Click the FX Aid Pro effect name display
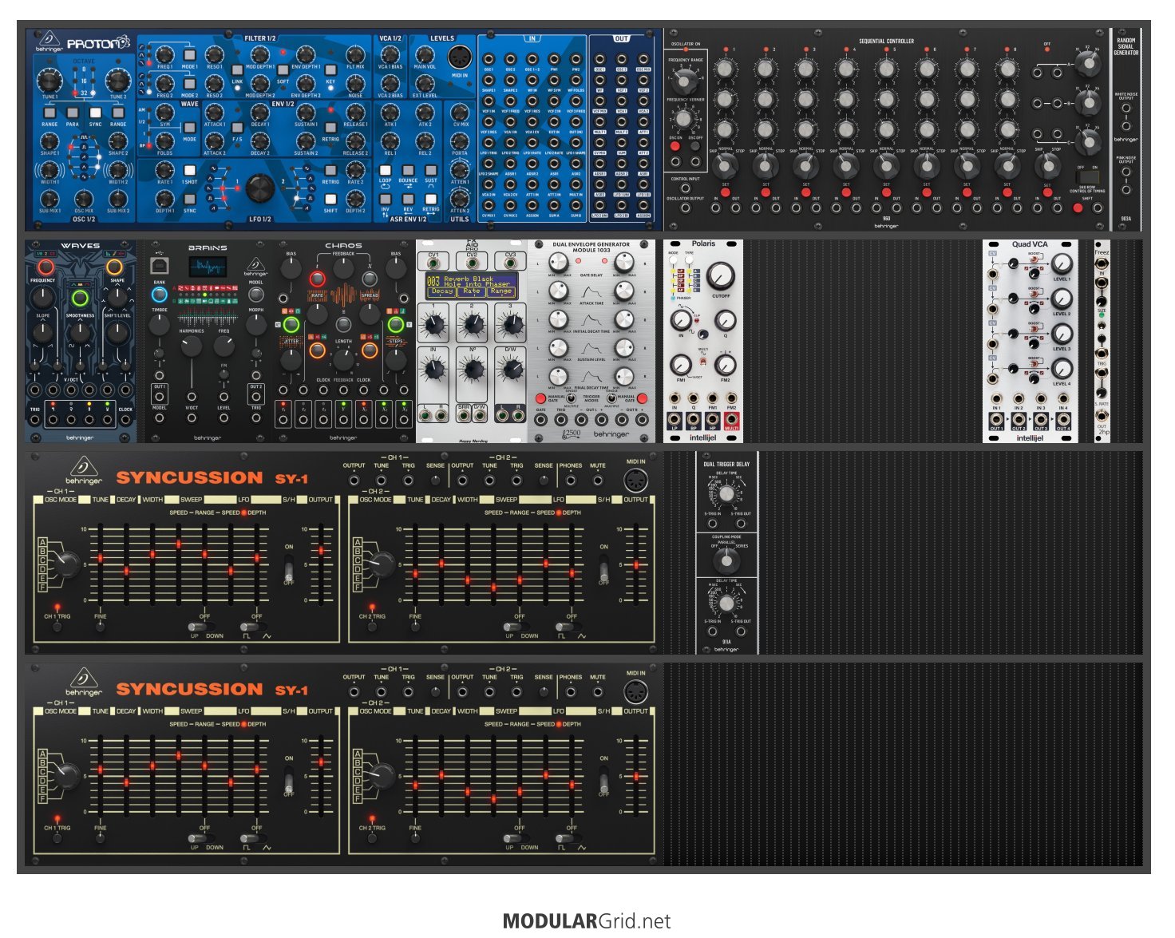This screenshot has width=1175, height=938. (472, 286)
